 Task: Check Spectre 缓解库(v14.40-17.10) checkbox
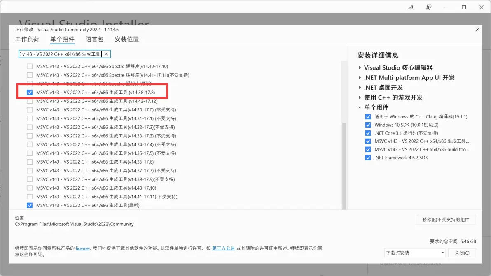click(29, 66)
